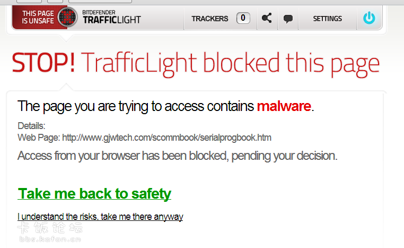Click the blocked gjwtech.com web page URL
This screenshot has height=248, width=404.
(x=166, y=138)
